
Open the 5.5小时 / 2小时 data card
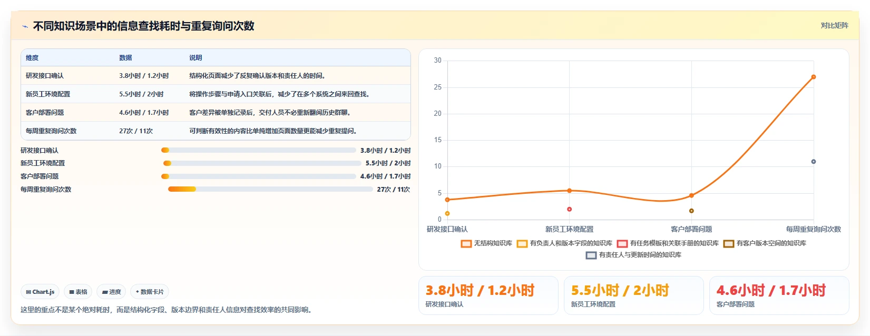click(634, 295)
